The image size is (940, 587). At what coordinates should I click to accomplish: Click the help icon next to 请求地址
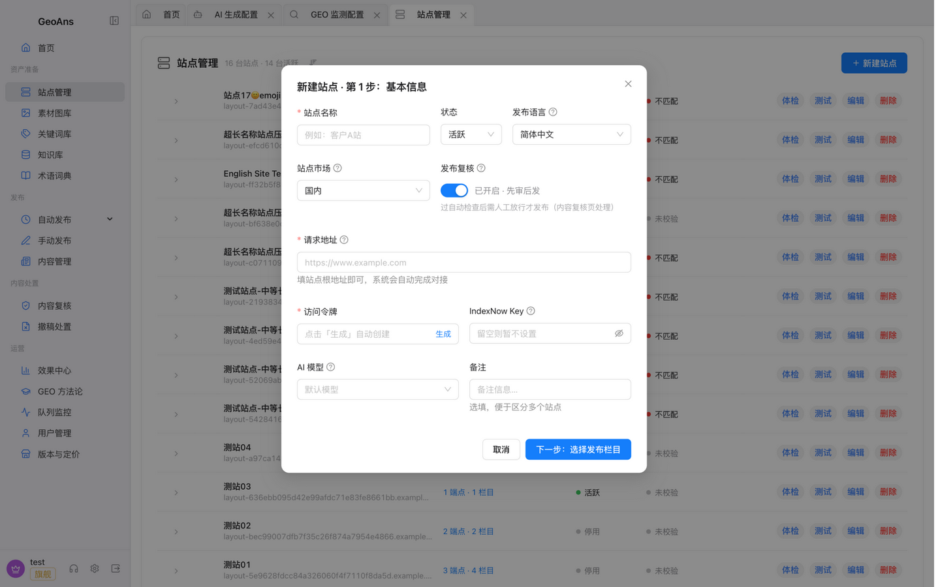point(344,240)
